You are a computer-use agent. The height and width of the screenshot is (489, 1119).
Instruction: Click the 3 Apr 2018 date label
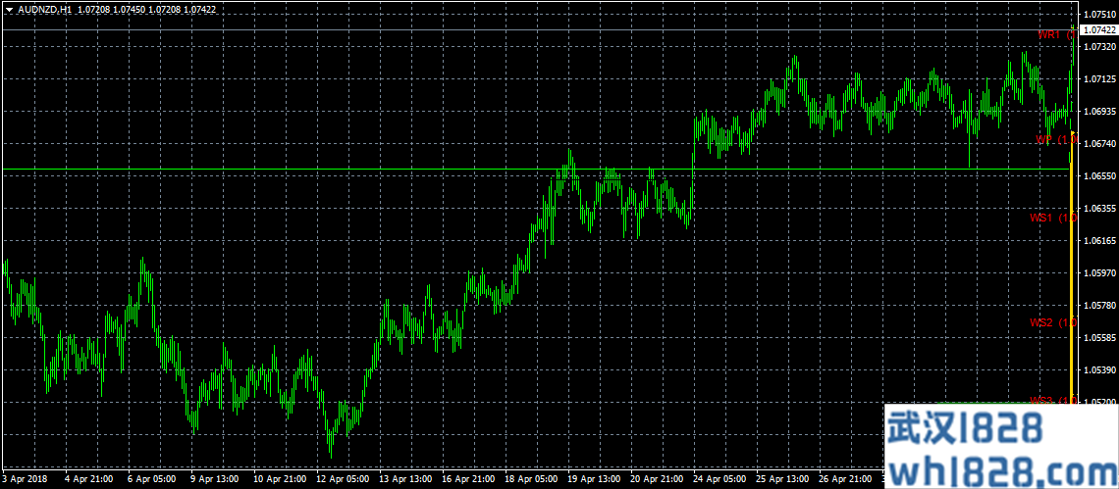tap(26, 480)
